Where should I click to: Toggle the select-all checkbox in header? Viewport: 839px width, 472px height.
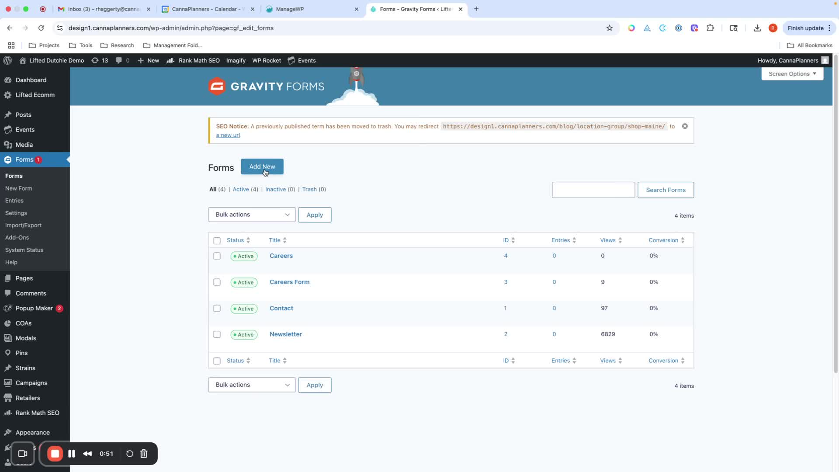[x=217, y=240]
